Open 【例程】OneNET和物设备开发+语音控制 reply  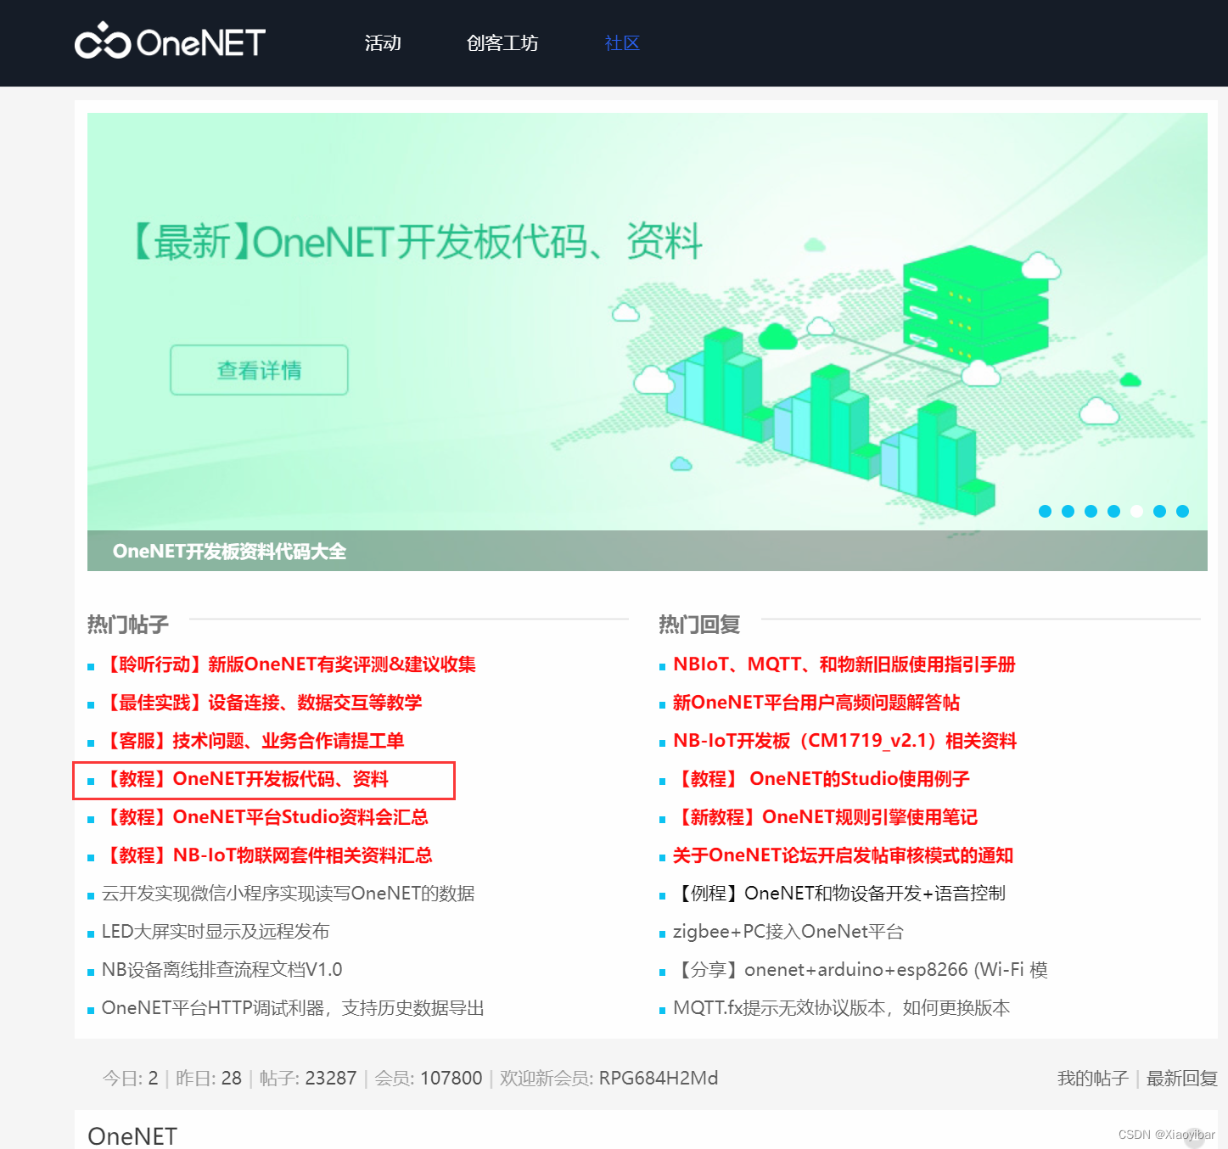(839, 894)
